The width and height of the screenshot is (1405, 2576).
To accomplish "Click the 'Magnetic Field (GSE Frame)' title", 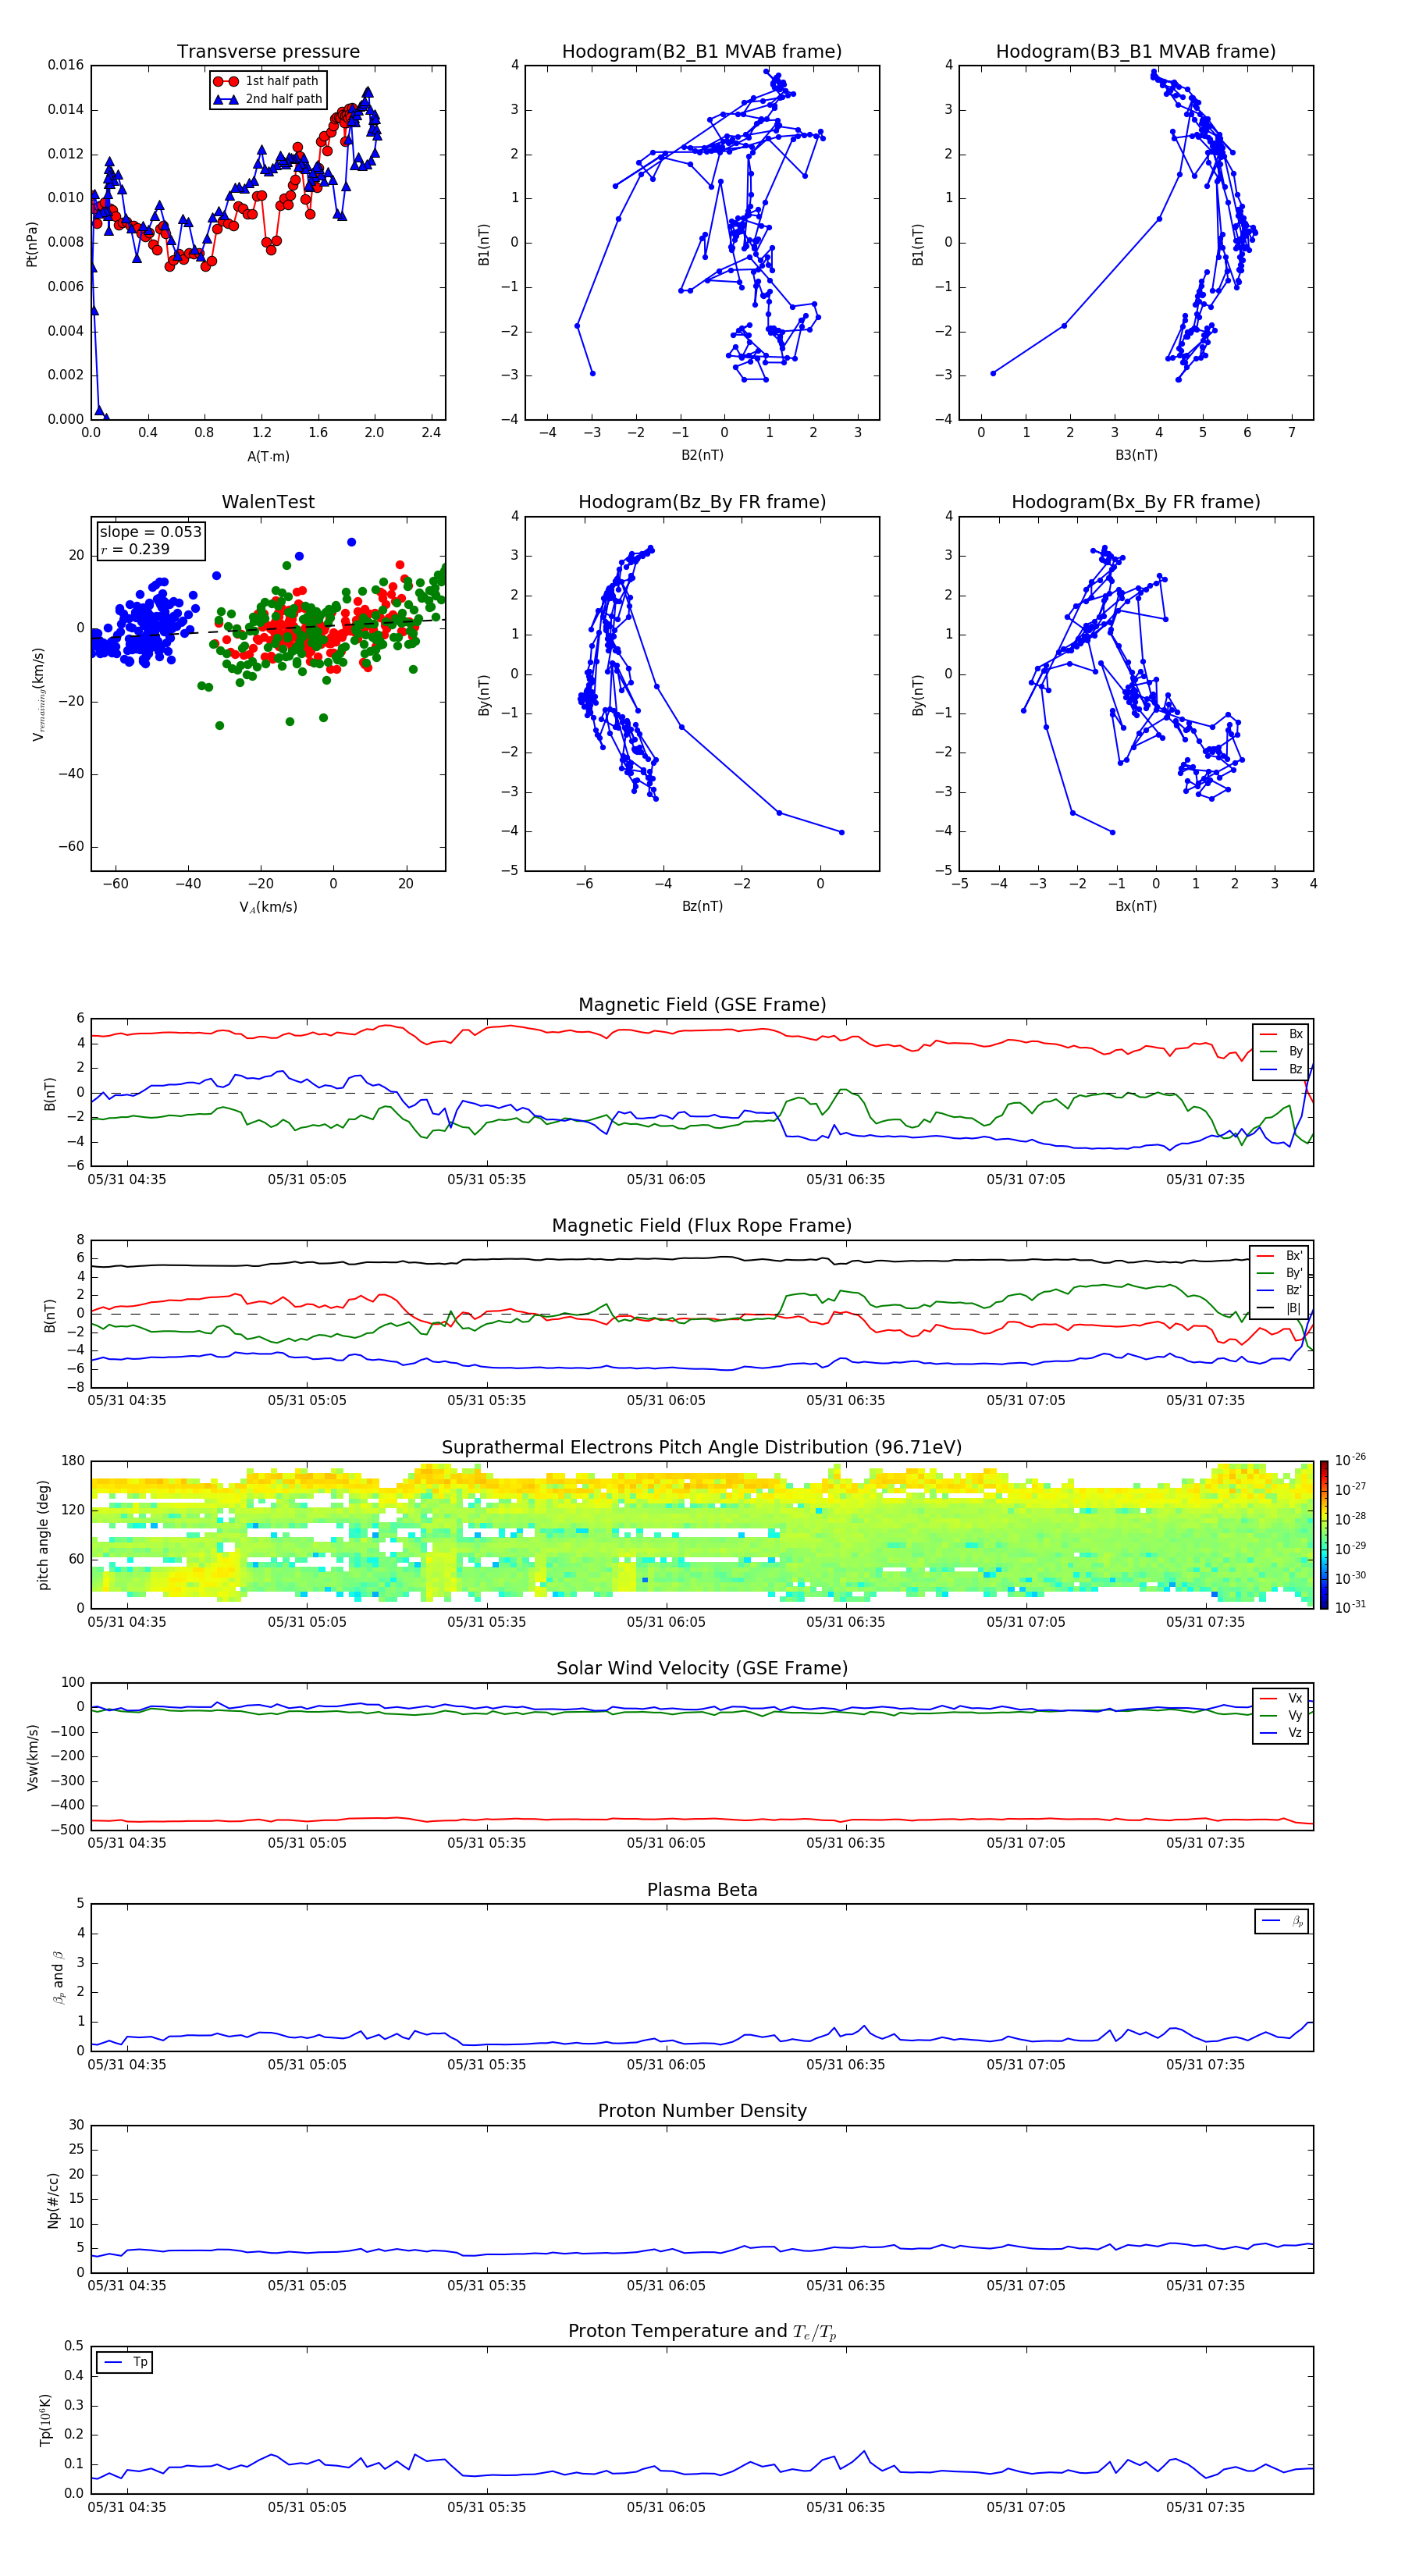I will pyautogui.click(x=702, y=1005).
